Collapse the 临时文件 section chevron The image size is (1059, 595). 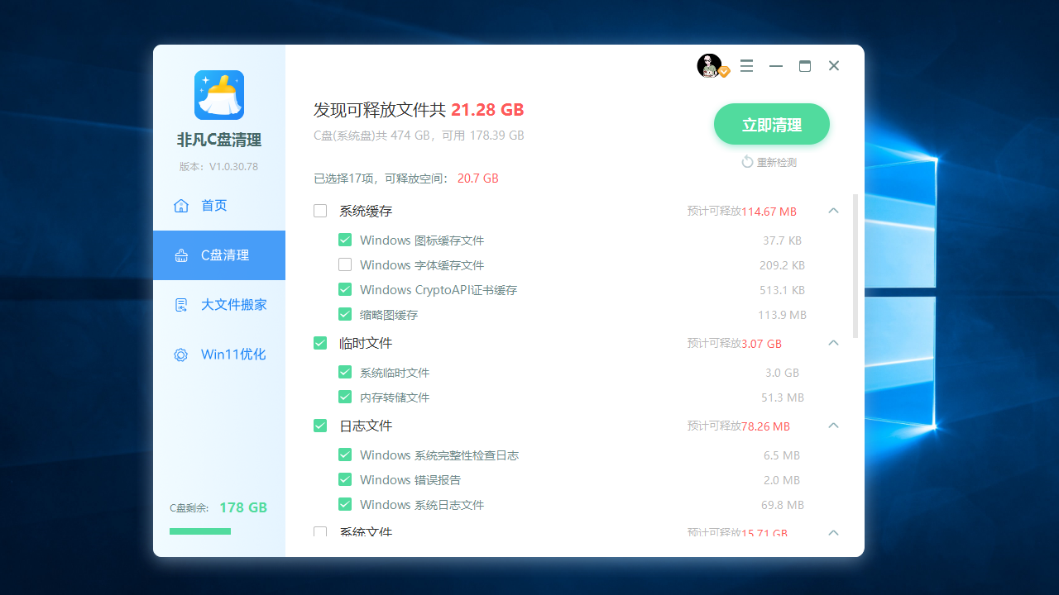tap(833, 343)
